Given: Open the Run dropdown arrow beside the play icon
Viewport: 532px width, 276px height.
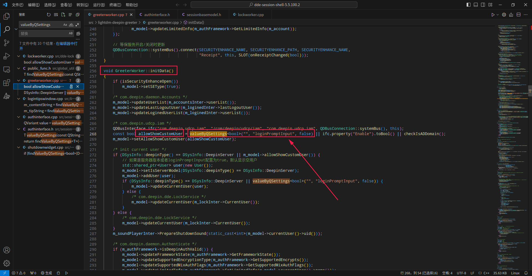Looking at the screenshot, I should tap(498, 15).
